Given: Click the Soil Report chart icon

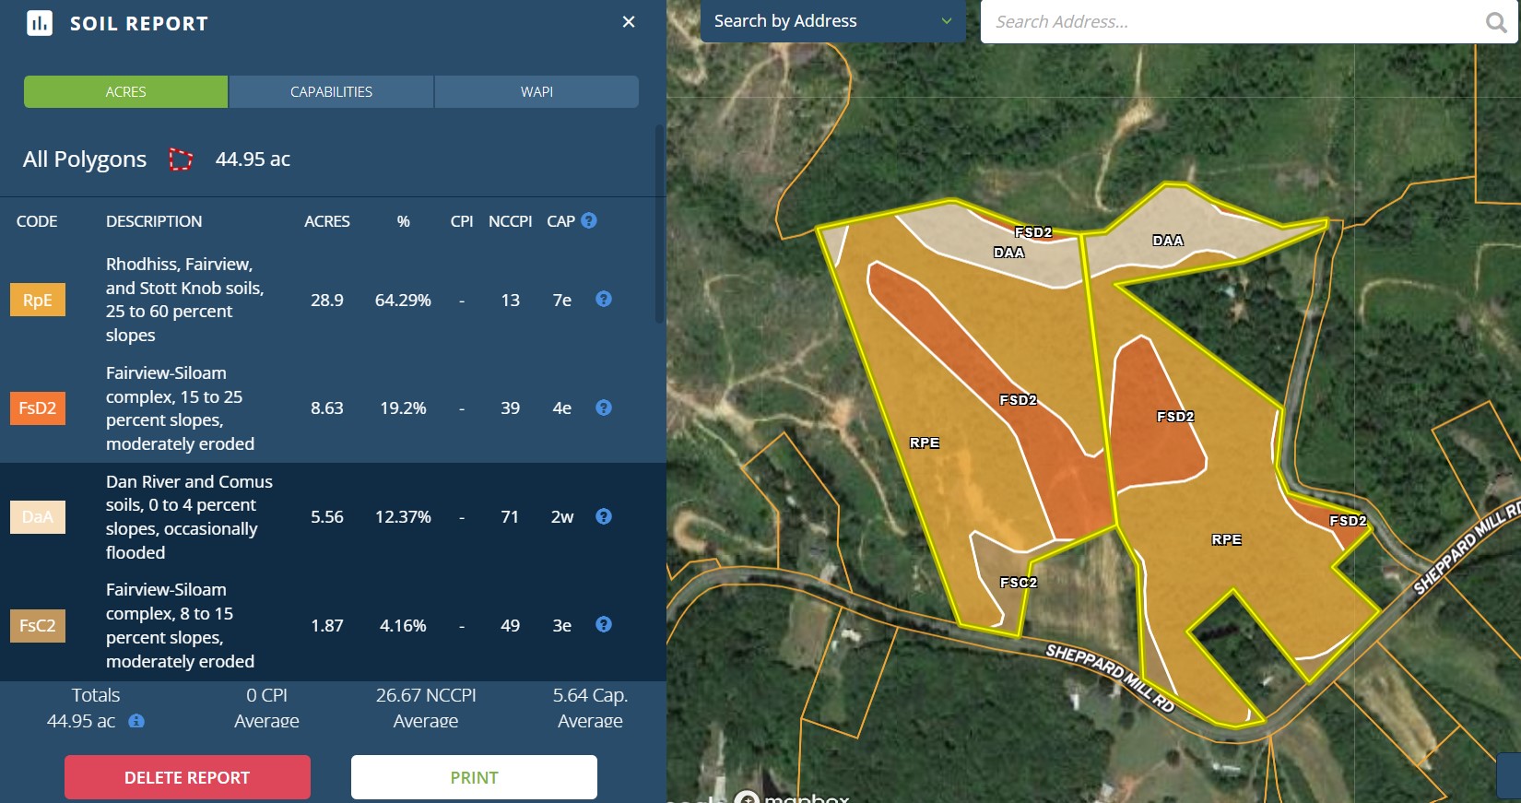Looking at the screenshot, I should coord(40,23).
